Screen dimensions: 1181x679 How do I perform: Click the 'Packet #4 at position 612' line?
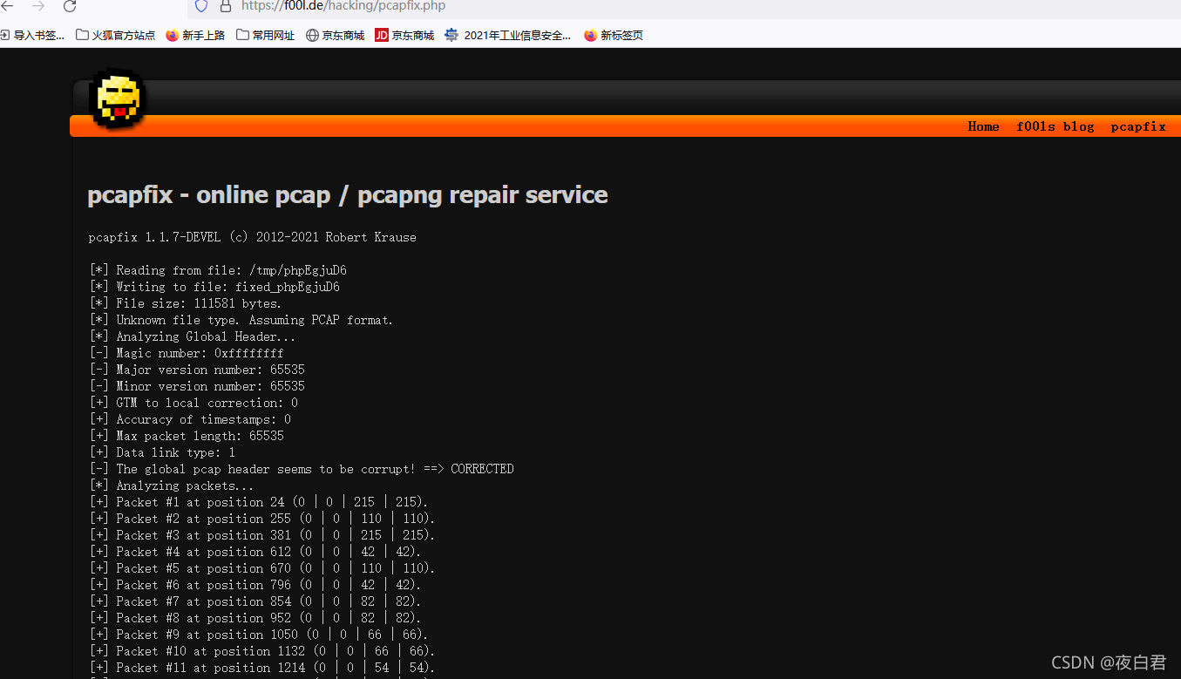255,552
